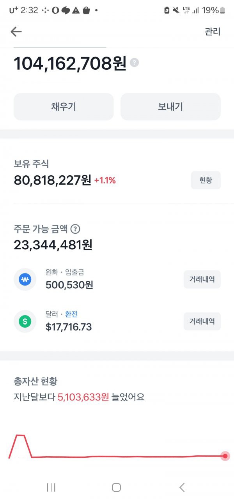The width and height of the screenshot is (234, 501).
Task: Tap the battery icon in the status bar
Action: coord(223,11)
